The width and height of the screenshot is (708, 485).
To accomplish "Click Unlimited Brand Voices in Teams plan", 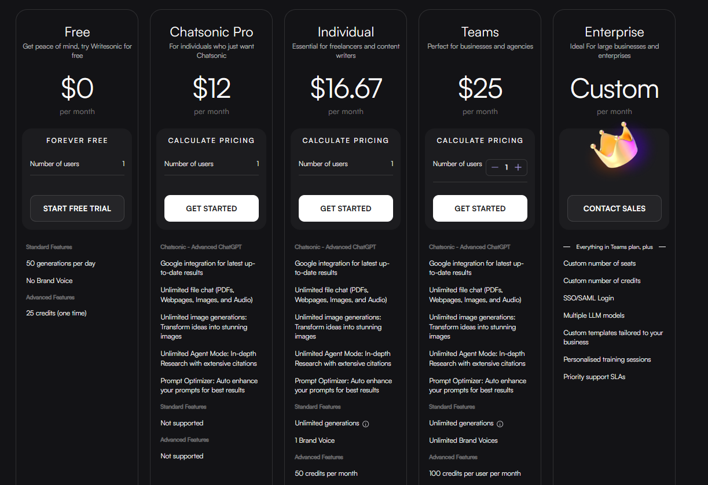I will [x=463, y=440].
